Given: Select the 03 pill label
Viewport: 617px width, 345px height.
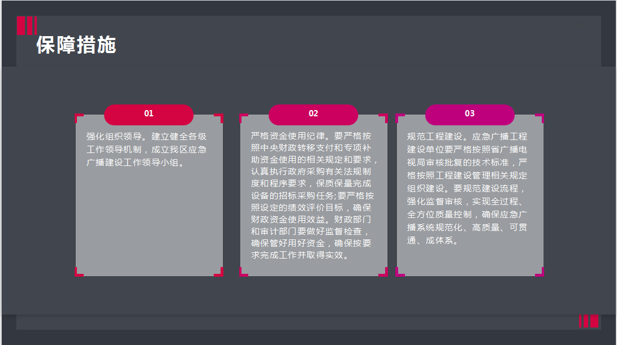Looking at the screenshot, I should tap(470, 115).
